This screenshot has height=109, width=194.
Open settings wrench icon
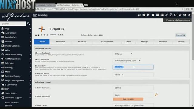pos(166,15)
